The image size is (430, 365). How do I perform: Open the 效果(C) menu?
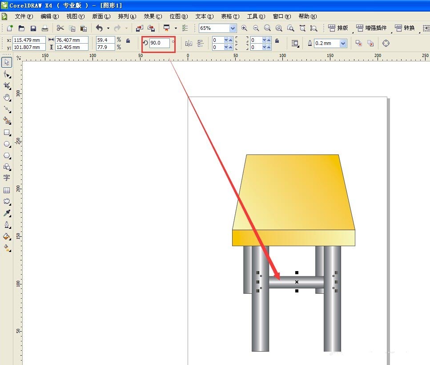(153, 16)
